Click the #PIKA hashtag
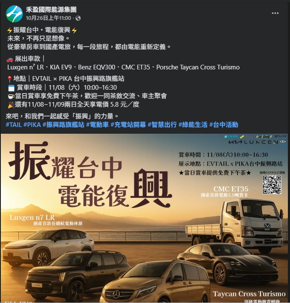290x303 pixels. click(x=32, y=125)
